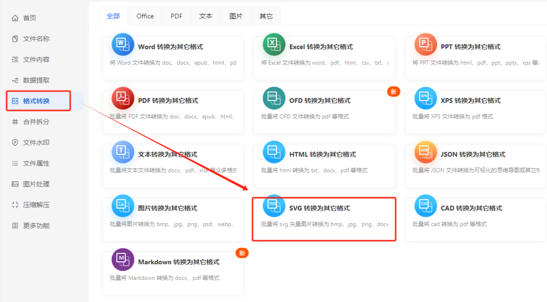Switch to the 图片 tab
Viewport: 547px width, 302px height.
(x=236, y=16)
